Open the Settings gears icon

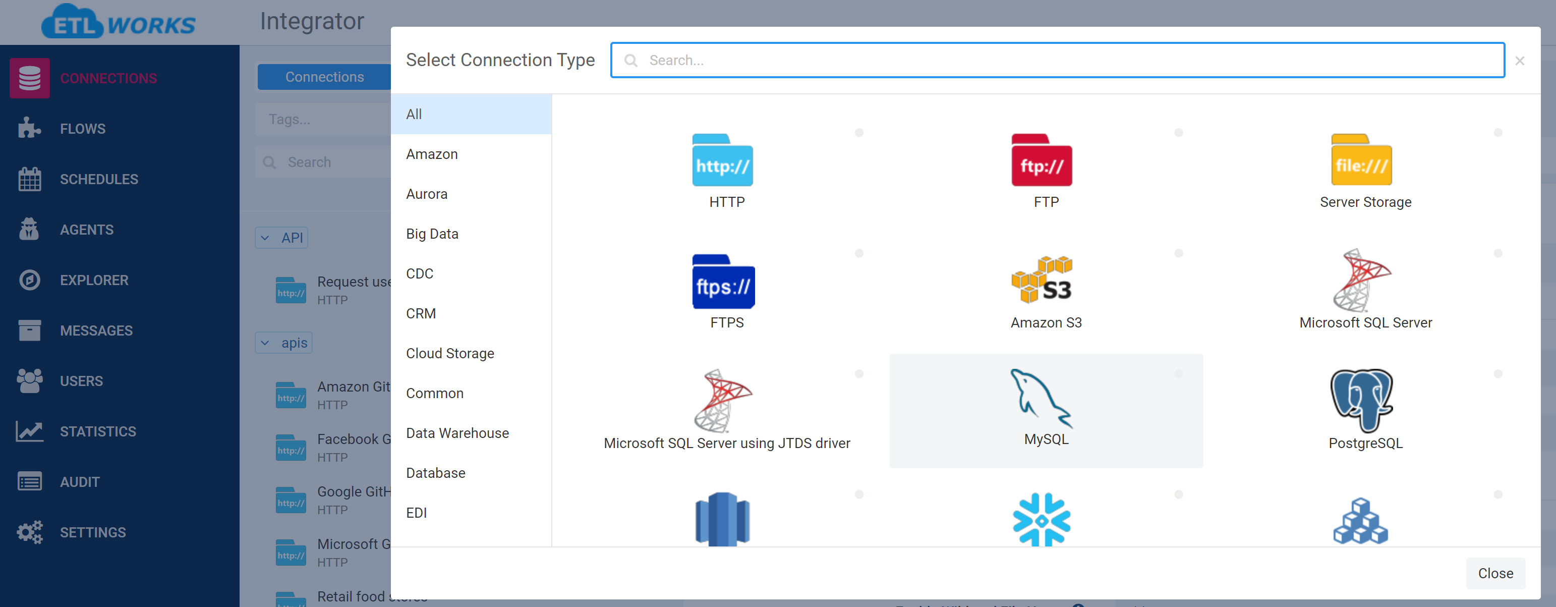tap(29, 532)
